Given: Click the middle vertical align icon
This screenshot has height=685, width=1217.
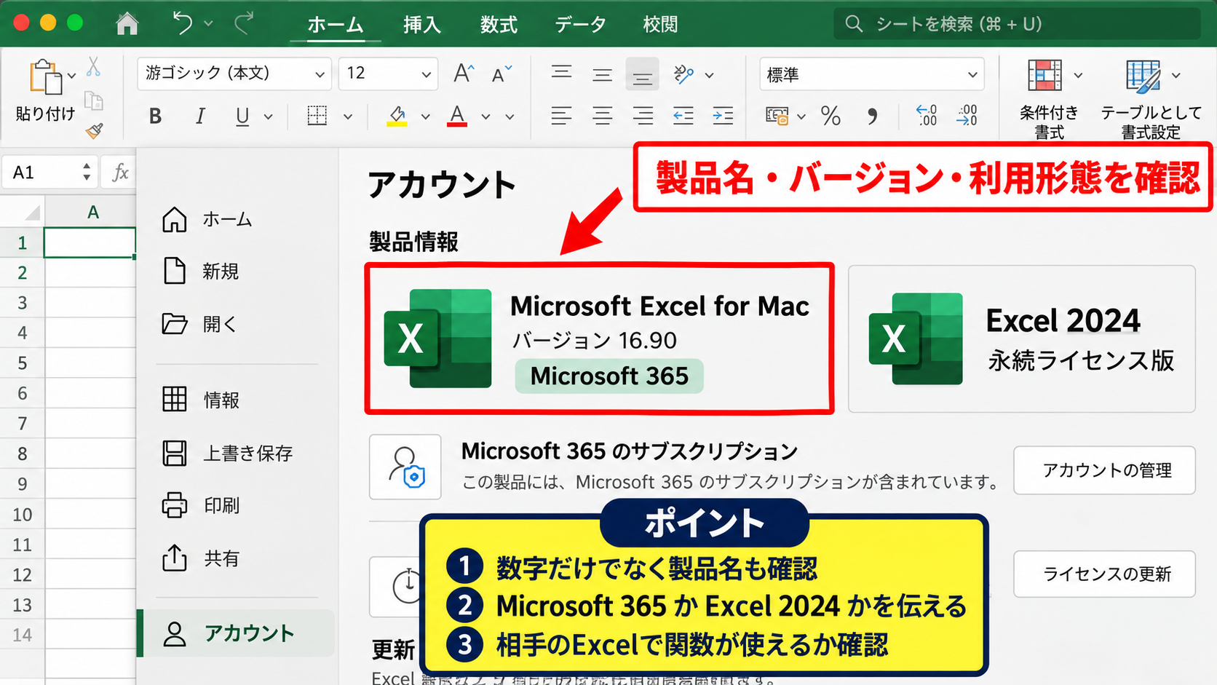Looking at the screenshot, I should pos(602,74).
